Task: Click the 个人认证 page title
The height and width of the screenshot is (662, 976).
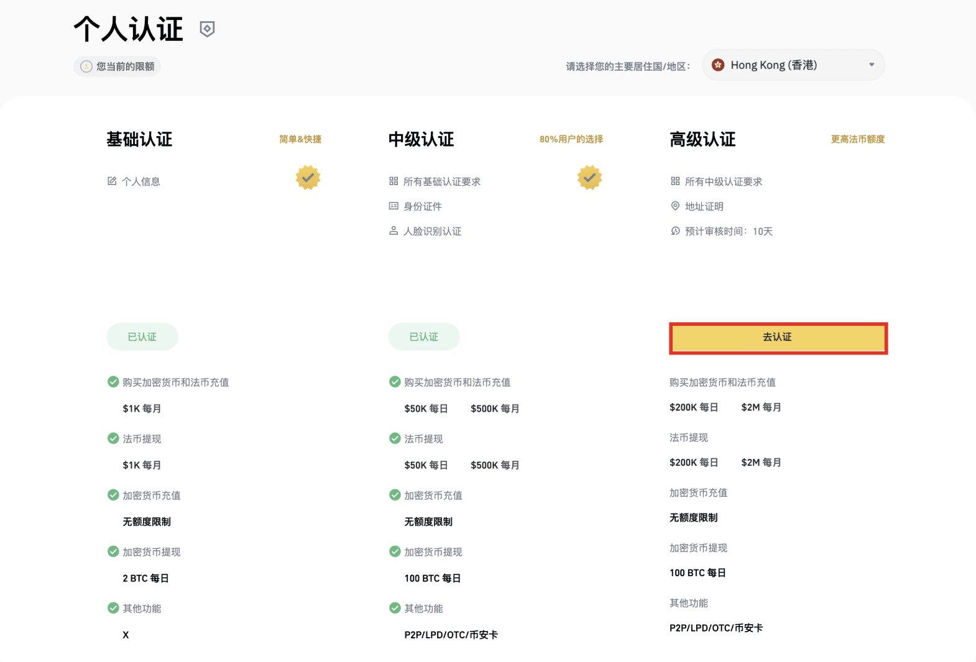Action: 129,29
